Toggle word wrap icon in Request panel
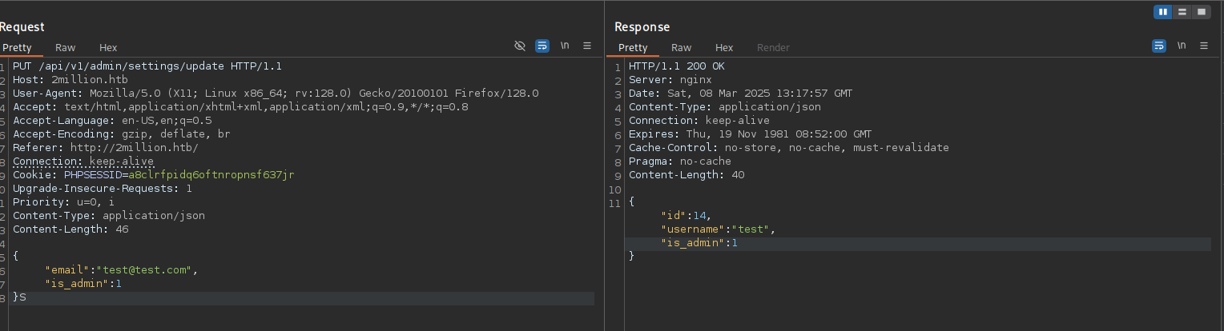1224x331 pixels. coord(542,46)
